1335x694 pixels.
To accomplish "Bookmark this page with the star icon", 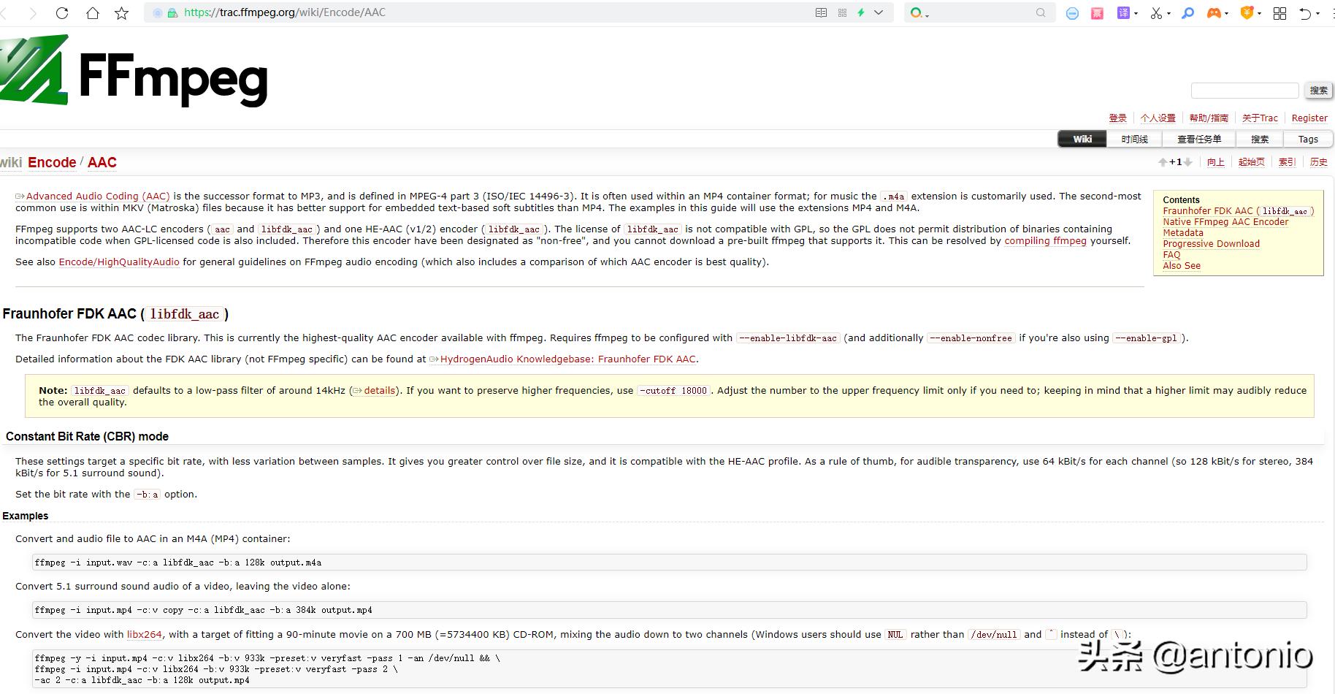I will (122, 13).
